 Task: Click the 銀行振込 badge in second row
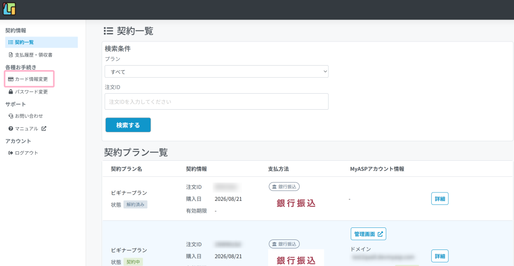click(x=284, y=244)
